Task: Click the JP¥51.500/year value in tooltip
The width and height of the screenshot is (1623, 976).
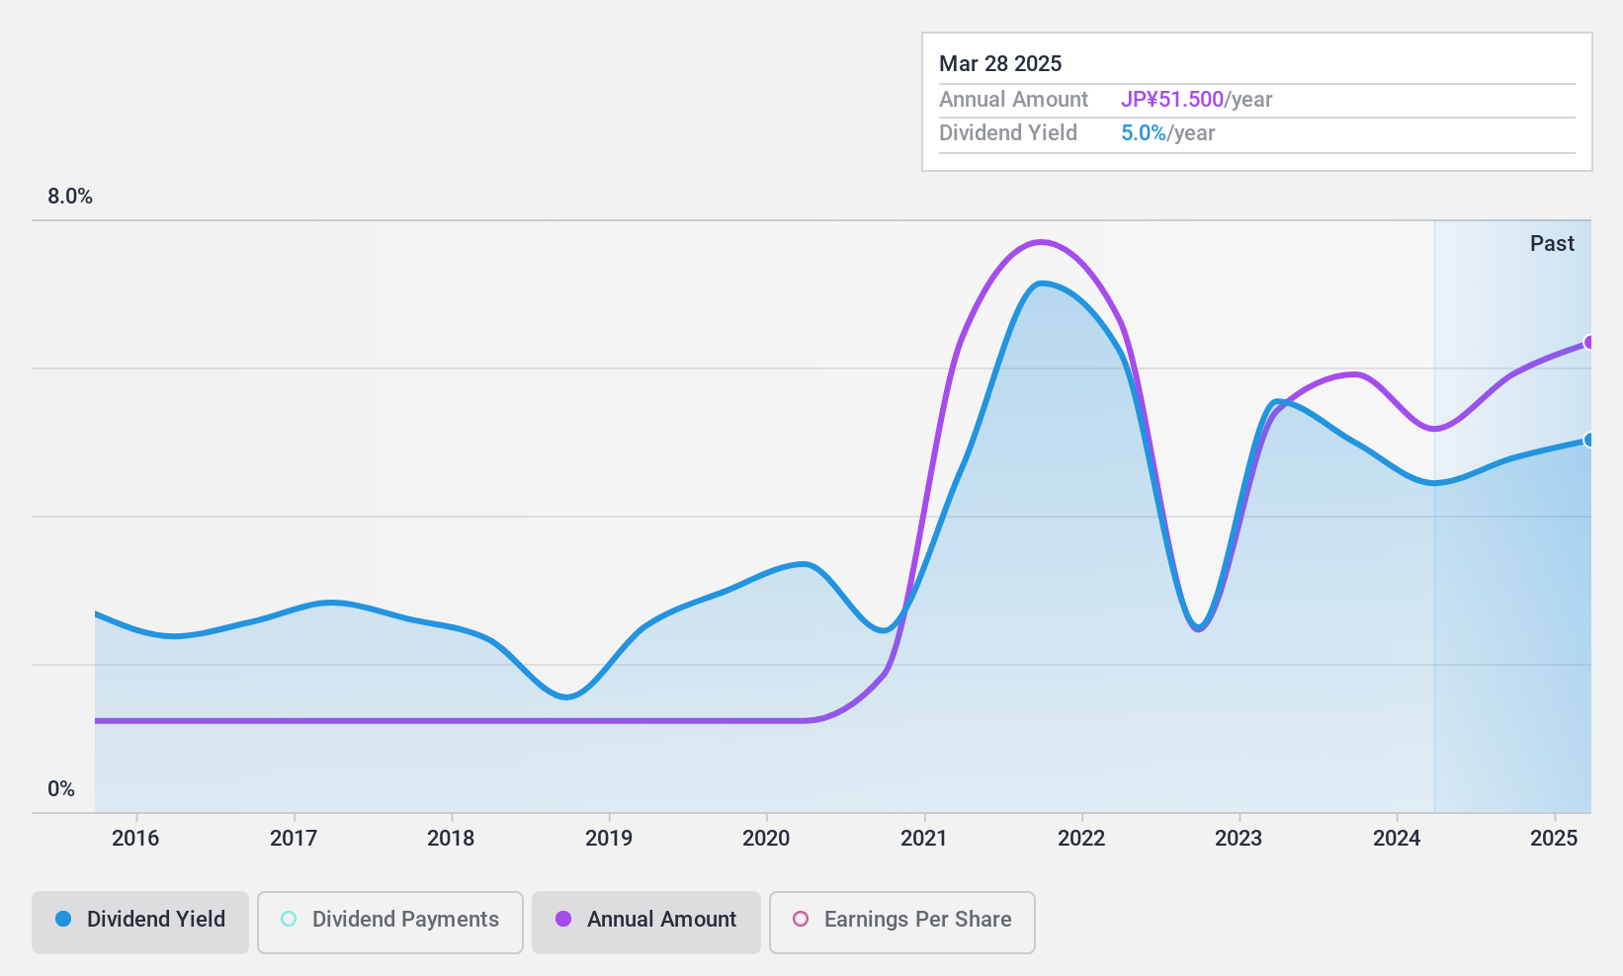Action: (x=1196, y=100)
